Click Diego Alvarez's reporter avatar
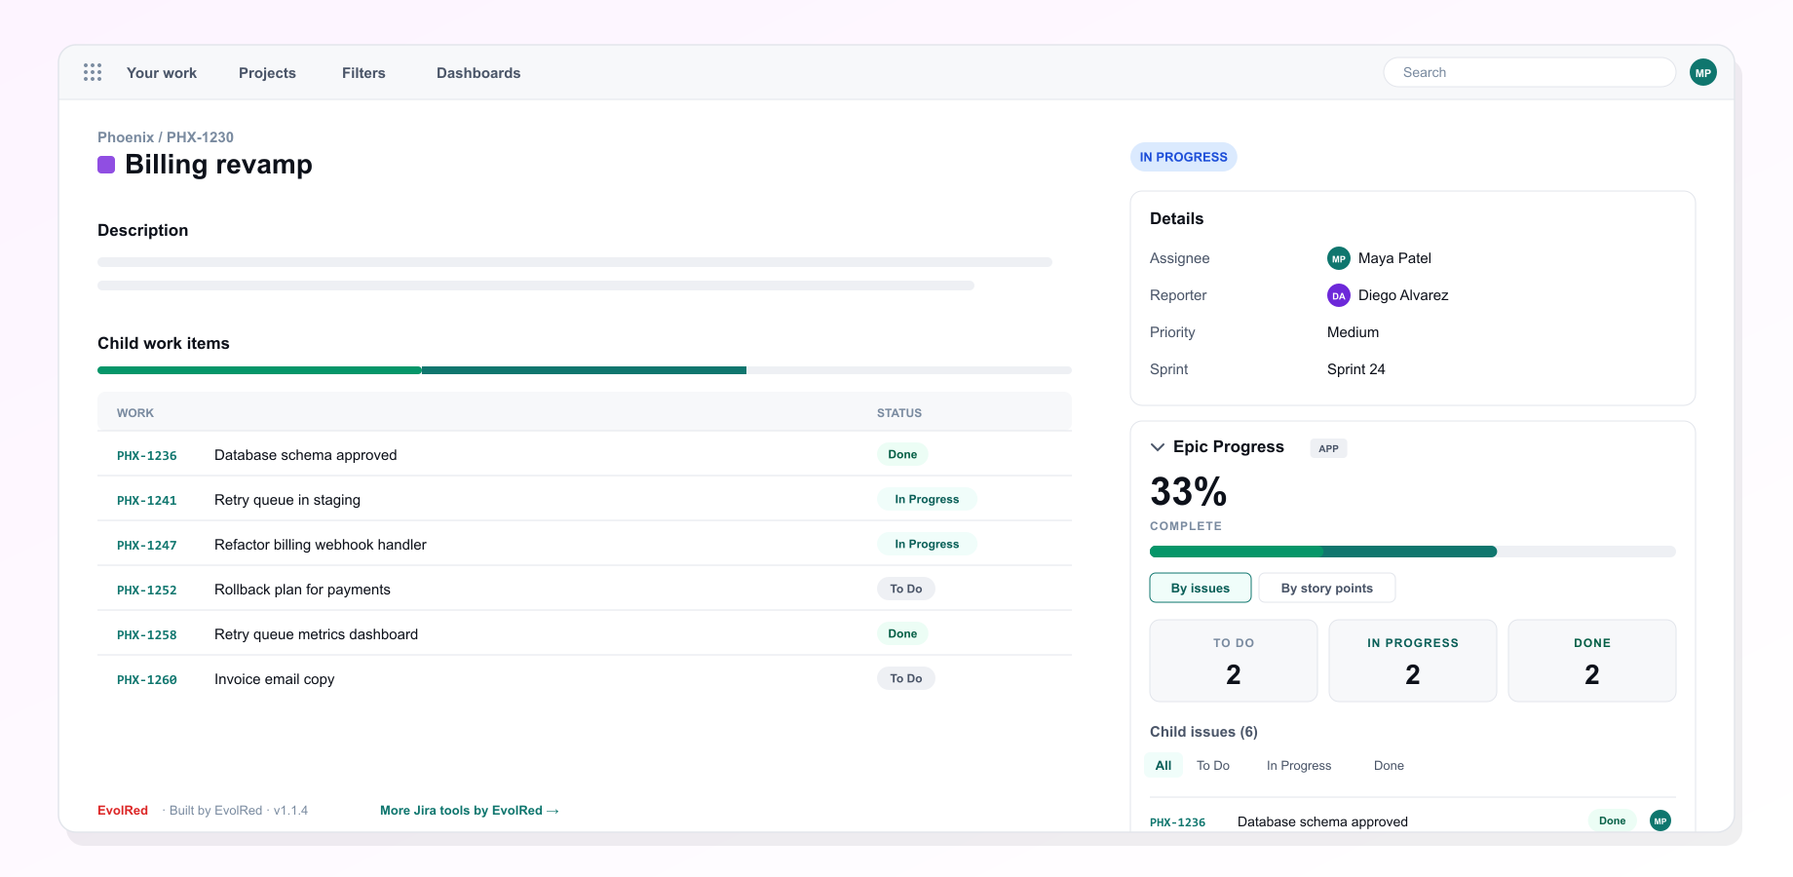Image resolution: width=1793 pixels, height=877 pixels. pos(1339,295)
